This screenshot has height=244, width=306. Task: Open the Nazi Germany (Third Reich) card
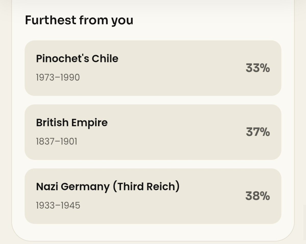coord(153,196)
